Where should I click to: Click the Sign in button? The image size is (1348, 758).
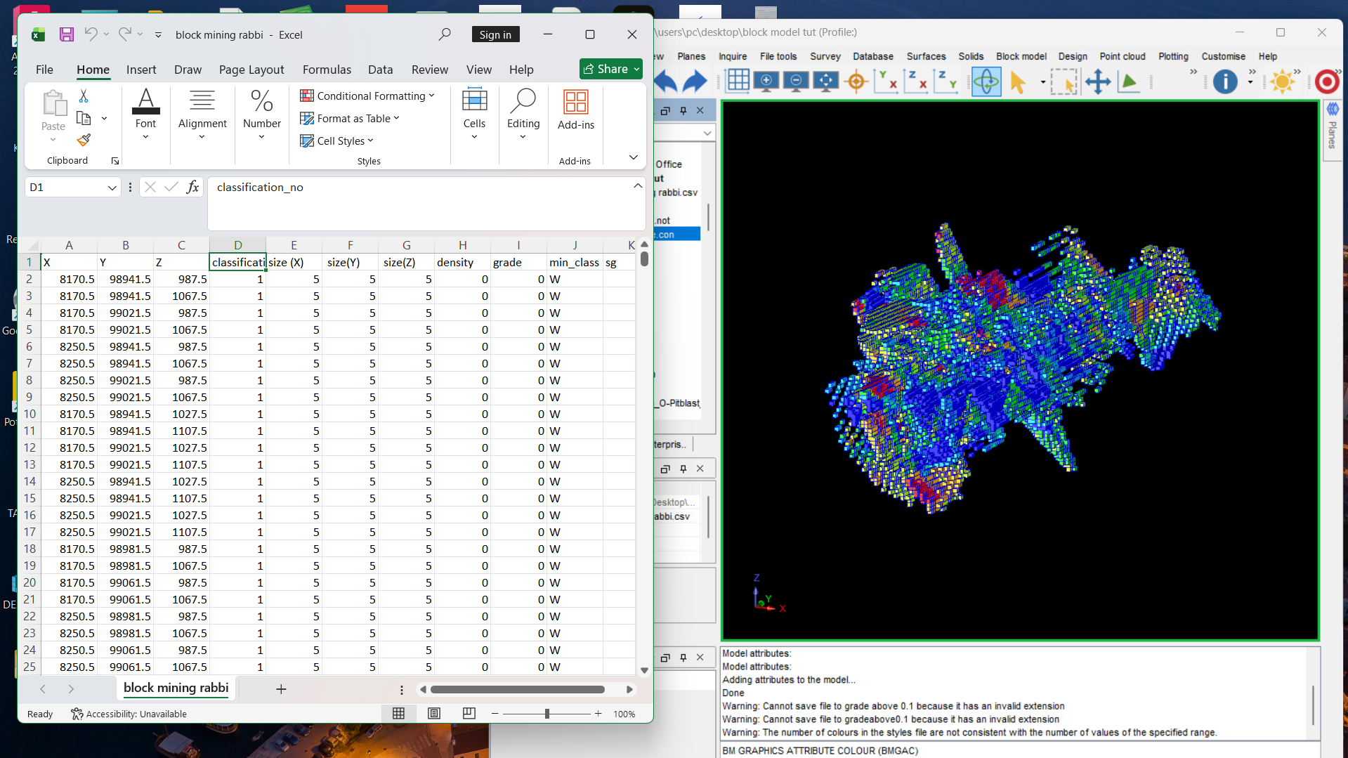495,34
